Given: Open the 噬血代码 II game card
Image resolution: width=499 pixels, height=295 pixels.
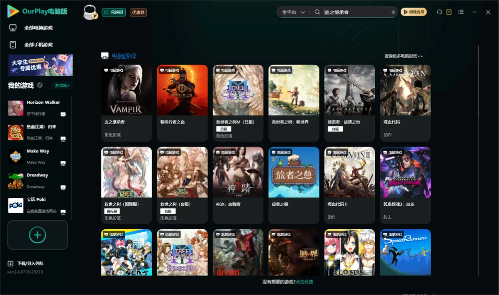Looking at the screenshot, I should click(x=349, y=185).
